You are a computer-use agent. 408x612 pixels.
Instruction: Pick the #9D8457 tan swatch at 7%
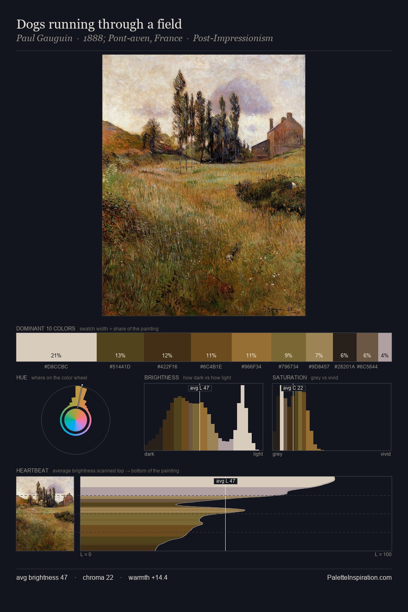319,347
